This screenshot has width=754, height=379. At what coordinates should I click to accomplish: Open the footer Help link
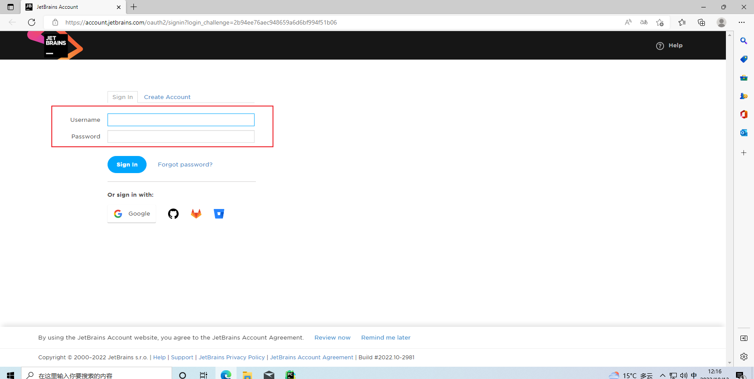pyautogui.click(x=159, y=358)
